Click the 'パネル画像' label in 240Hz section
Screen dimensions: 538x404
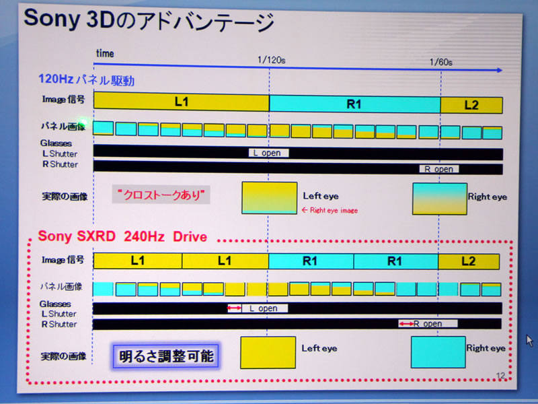(61, 286)
